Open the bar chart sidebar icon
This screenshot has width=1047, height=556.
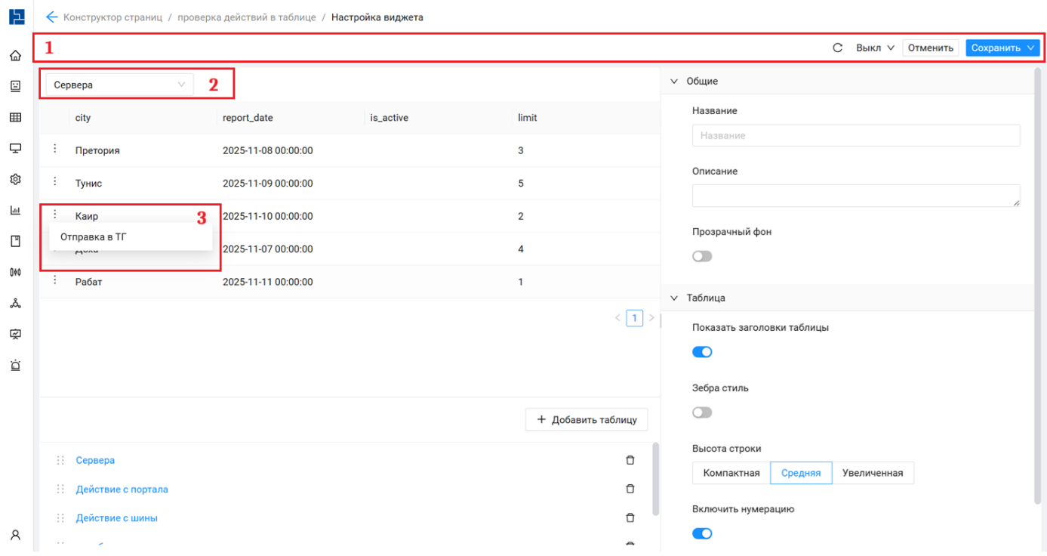click(x=15, y=210)
